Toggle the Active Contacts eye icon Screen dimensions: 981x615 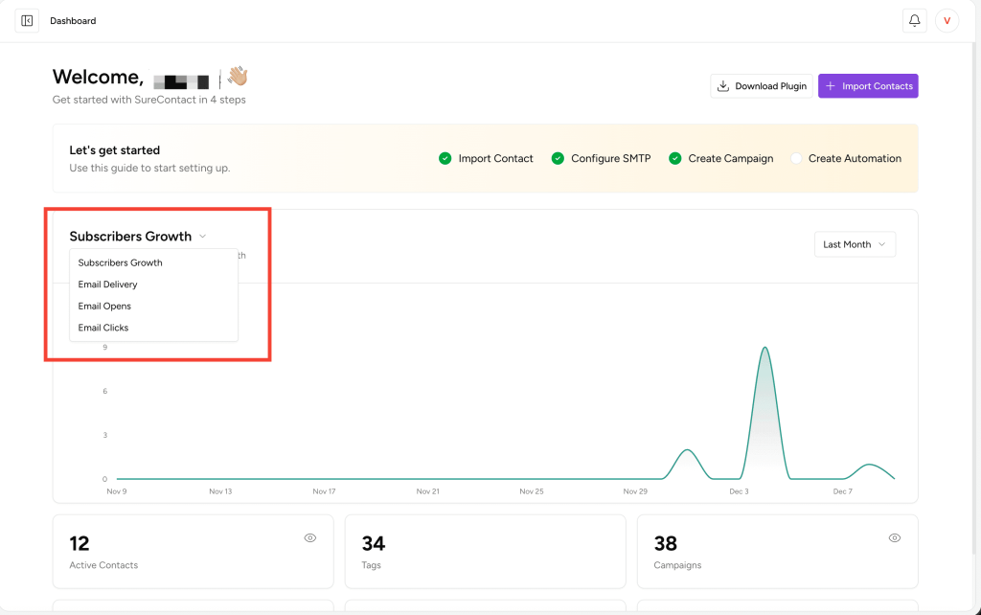[x=310, y=538]
